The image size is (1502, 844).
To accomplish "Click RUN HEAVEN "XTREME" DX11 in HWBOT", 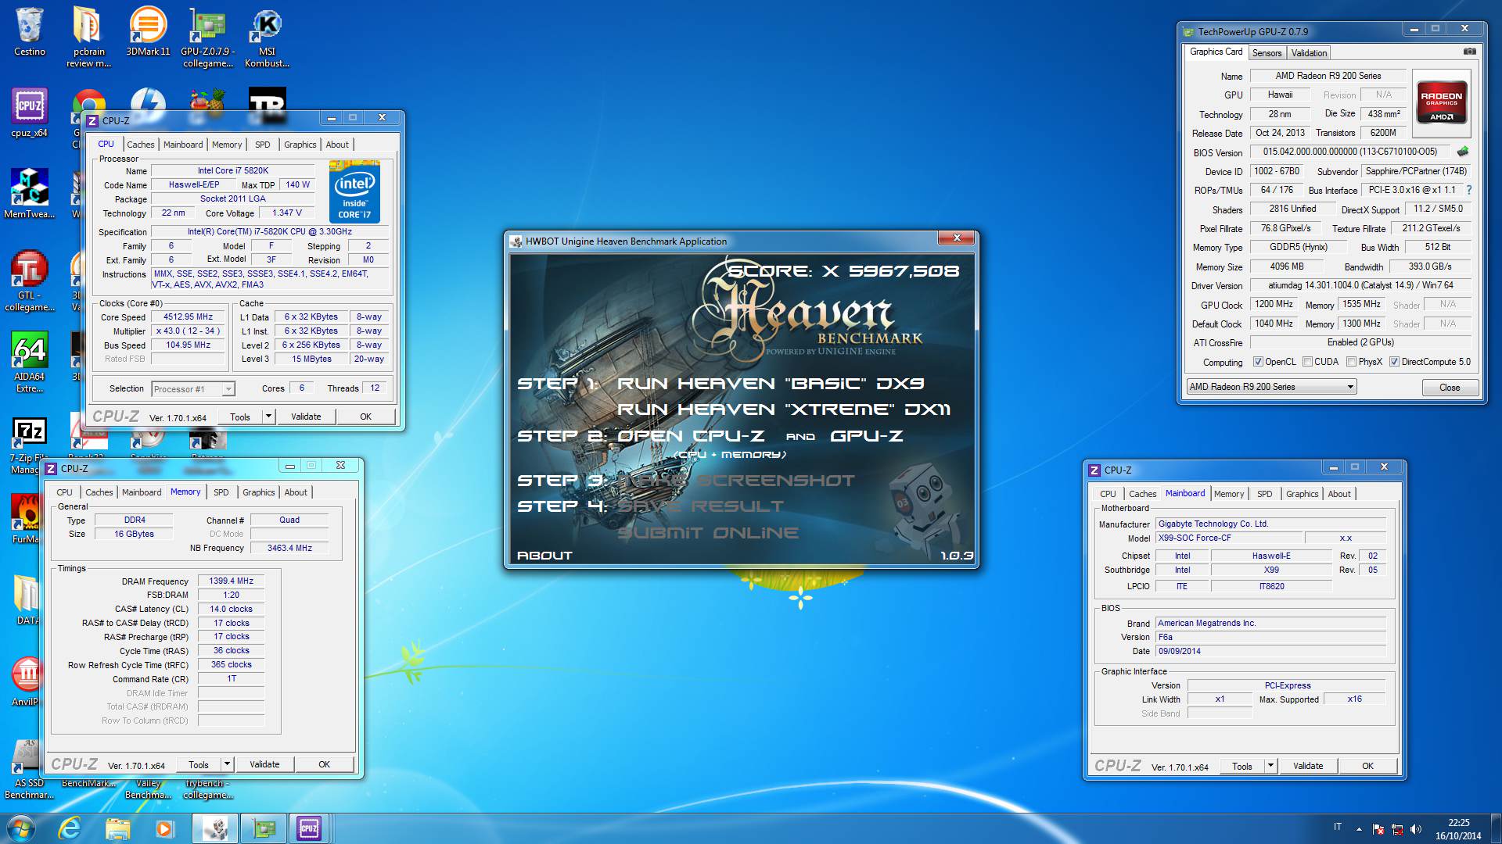I will coord(784,409).
